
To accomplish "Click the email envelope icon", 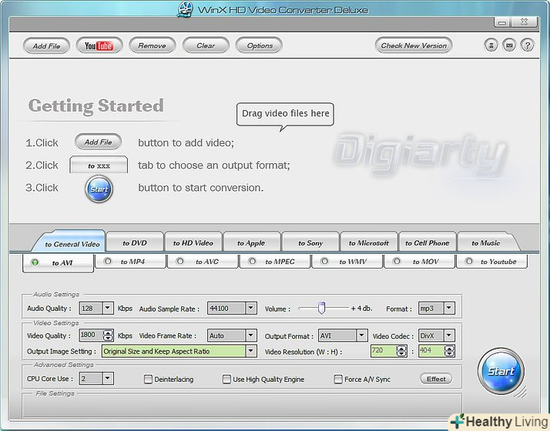I will 509,45.
